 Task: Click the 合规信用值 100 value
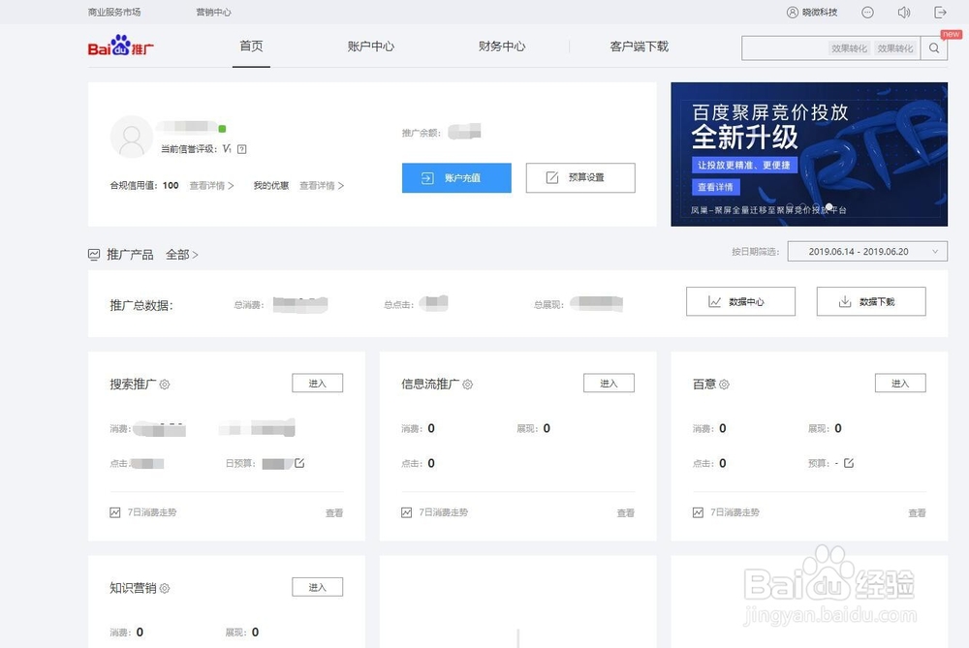[171, 185]
